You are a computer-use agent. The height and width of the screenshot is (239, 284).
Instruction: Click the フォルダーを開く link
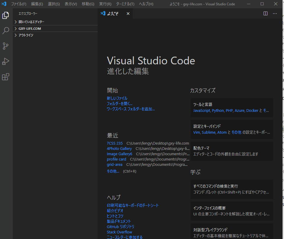(120, 104)
